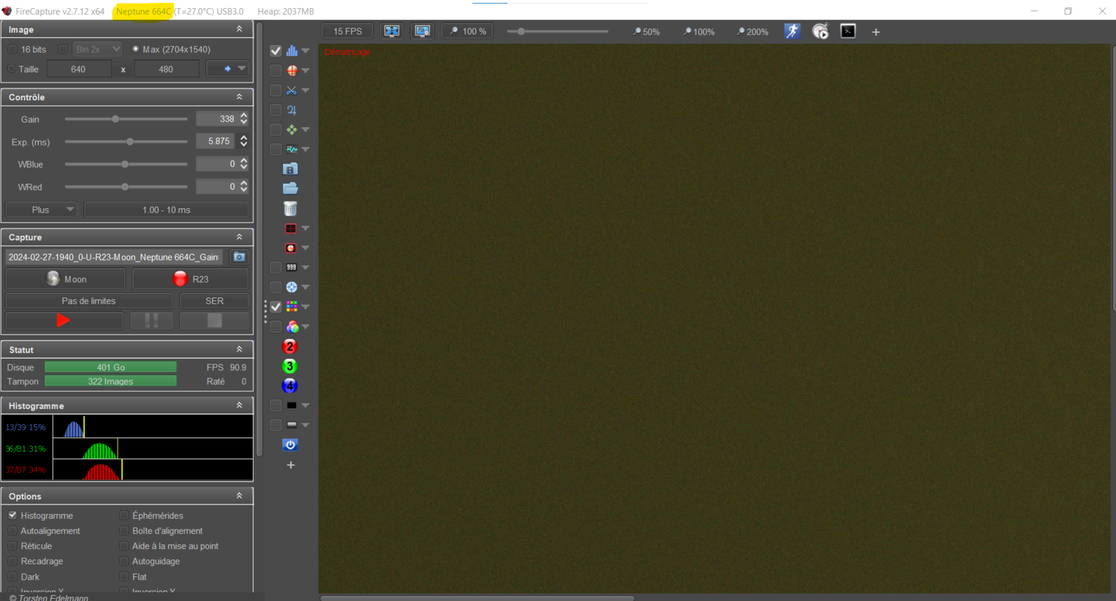The width and height of the screenshot is (1116, 601).
Task: Collapse the Contrôle panel
Action: click(239, 97)
